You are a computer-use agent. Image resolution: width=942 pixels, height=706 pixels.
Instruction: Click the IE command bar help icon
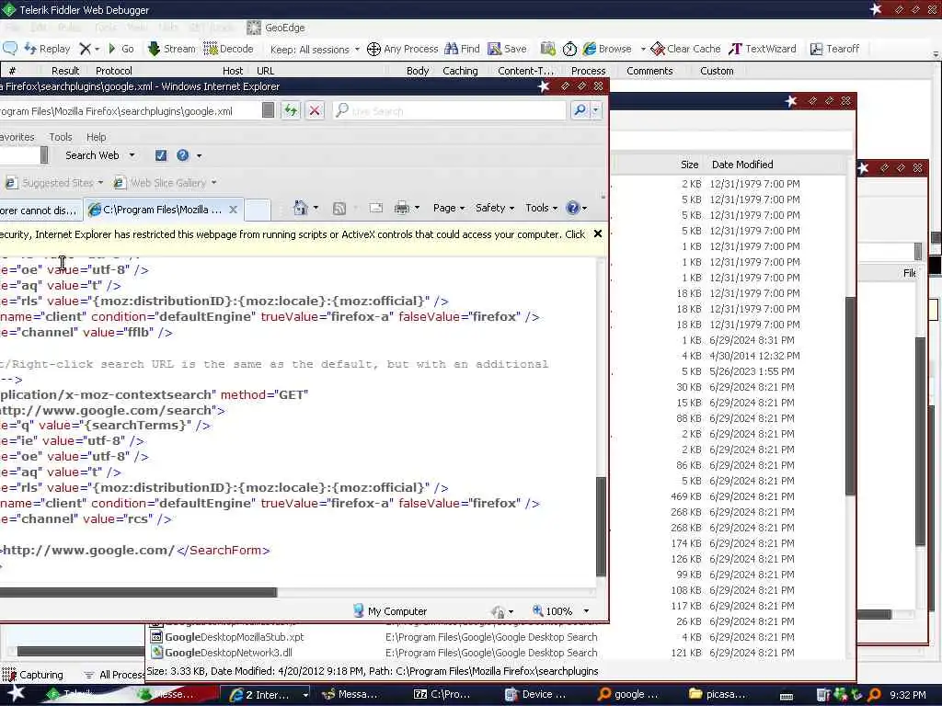[x=573, y=208]
